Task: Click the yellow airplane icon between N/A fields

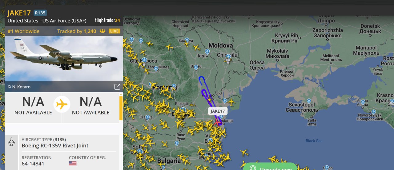Action: pos(62,105)
